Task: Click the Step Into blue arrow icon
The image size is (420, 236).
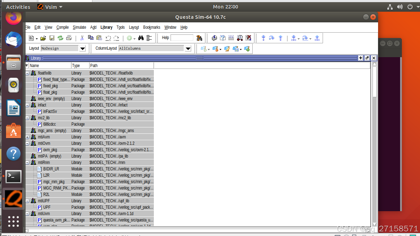Action: click(263, 38)
